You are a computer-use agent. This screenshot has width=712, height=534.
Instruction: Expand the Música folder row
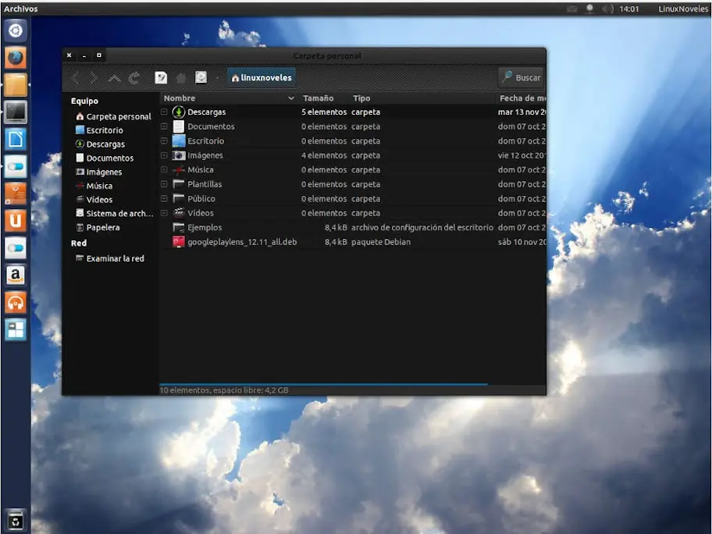tap(165, 170)
